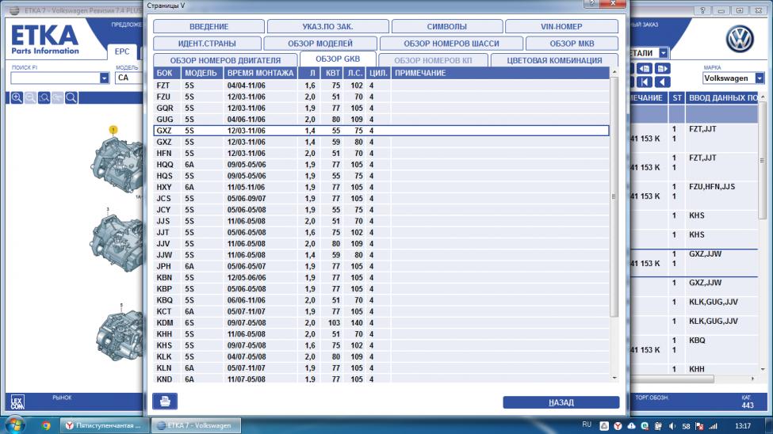Click the plain magnifier reset-zoom icon
773x434 pixels.
point(71,97)
